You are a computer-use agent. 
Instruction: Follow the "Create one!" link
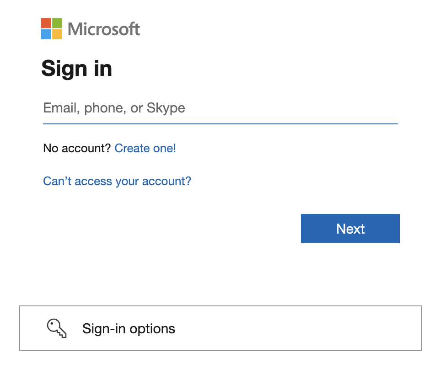(x=145, y=148)
